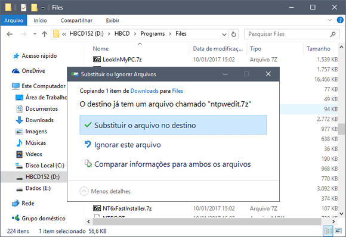Switch to large thumbnails view icon
The image size is (346, 237).
(338, 231)
